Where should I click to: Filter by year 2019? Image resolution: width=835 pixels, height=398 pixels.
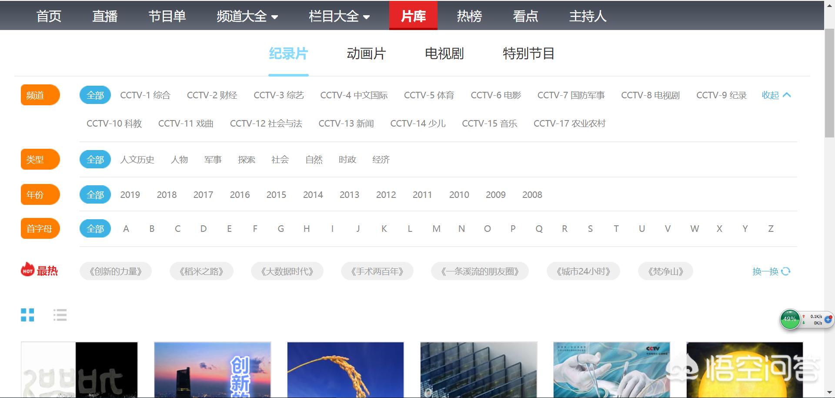click(x=130, y=195)
